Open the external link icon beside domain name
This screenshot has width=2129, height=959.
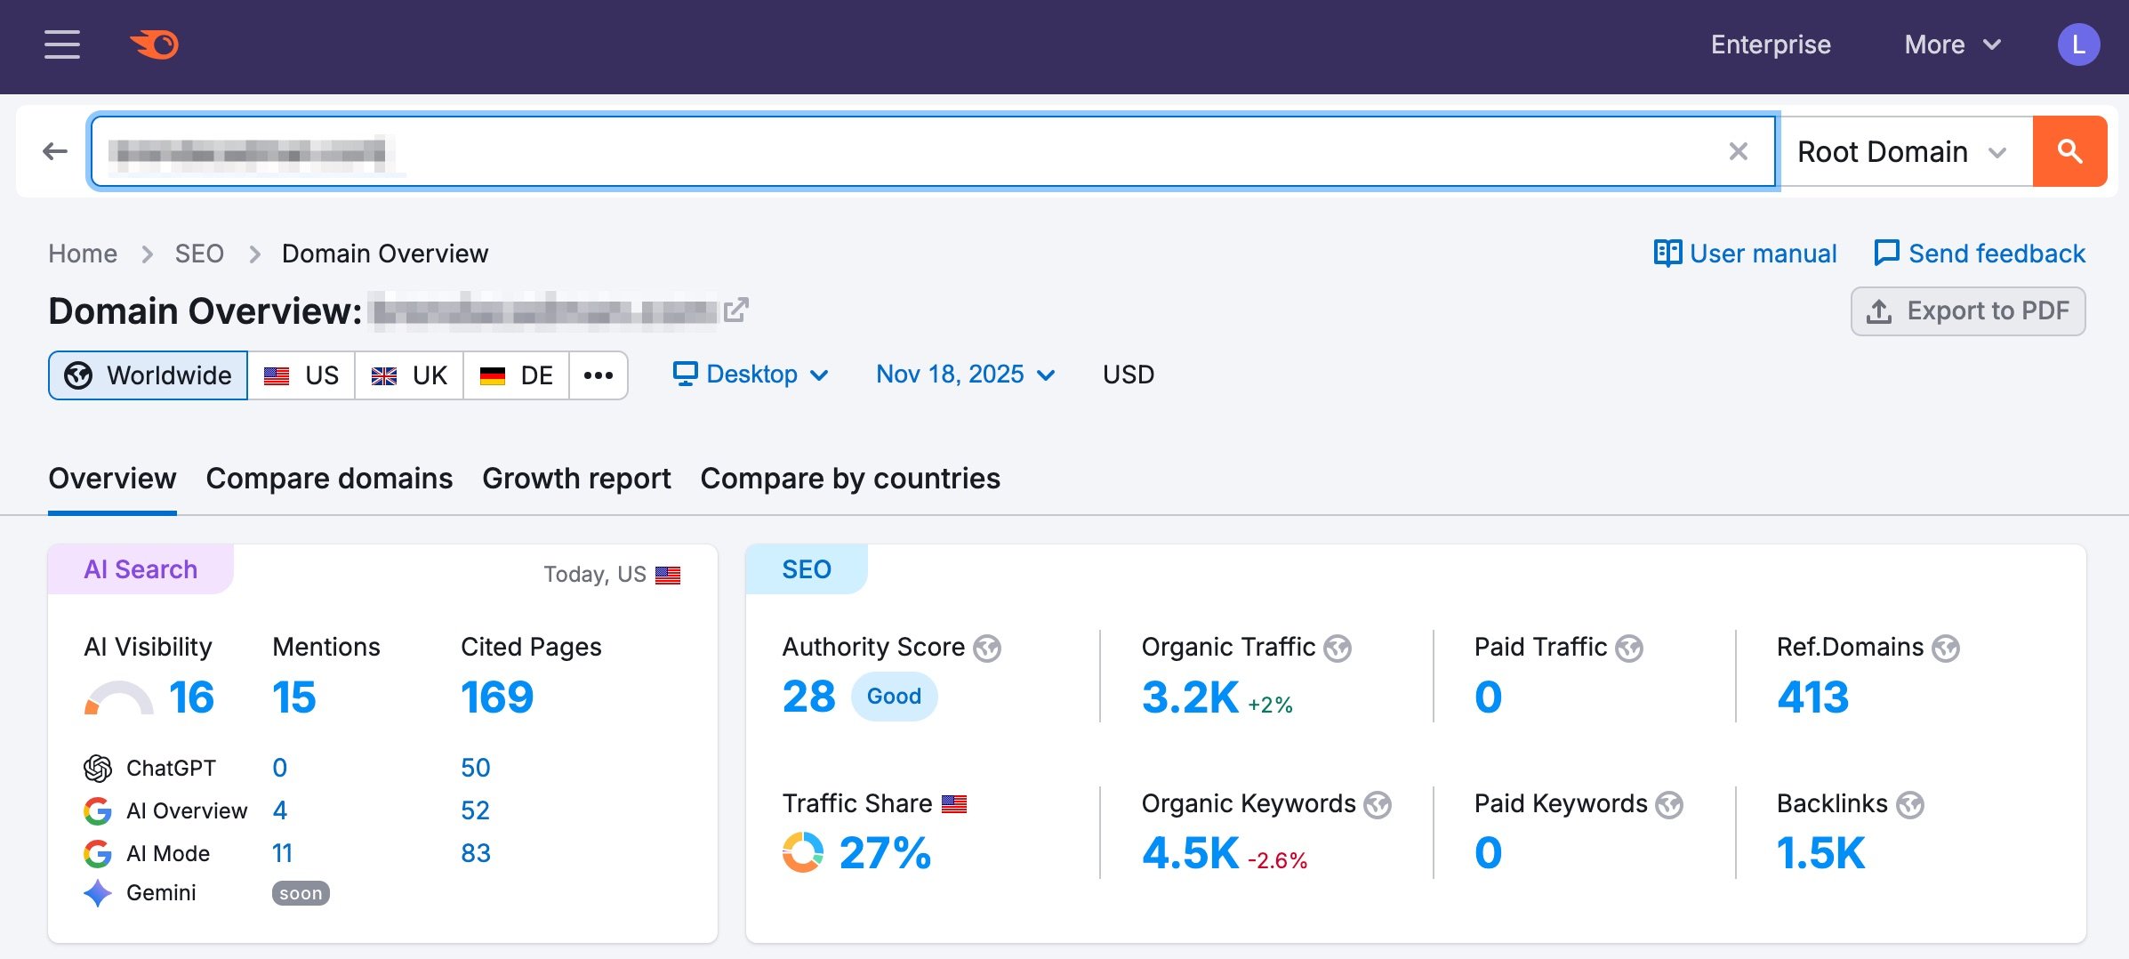[x=736, y=310]
